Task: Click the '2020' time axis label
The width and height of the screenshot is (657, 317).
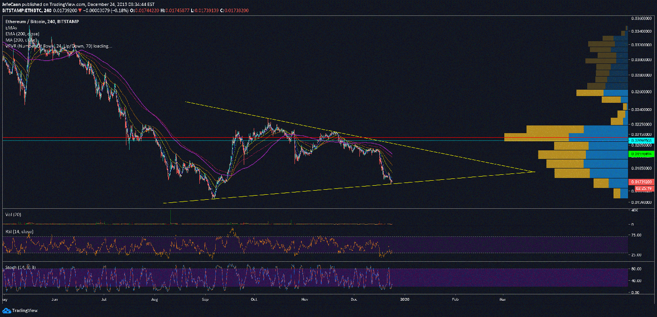Action: 405,299
